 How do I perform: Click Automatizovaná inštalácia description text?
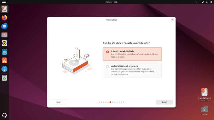pos(132,71)
